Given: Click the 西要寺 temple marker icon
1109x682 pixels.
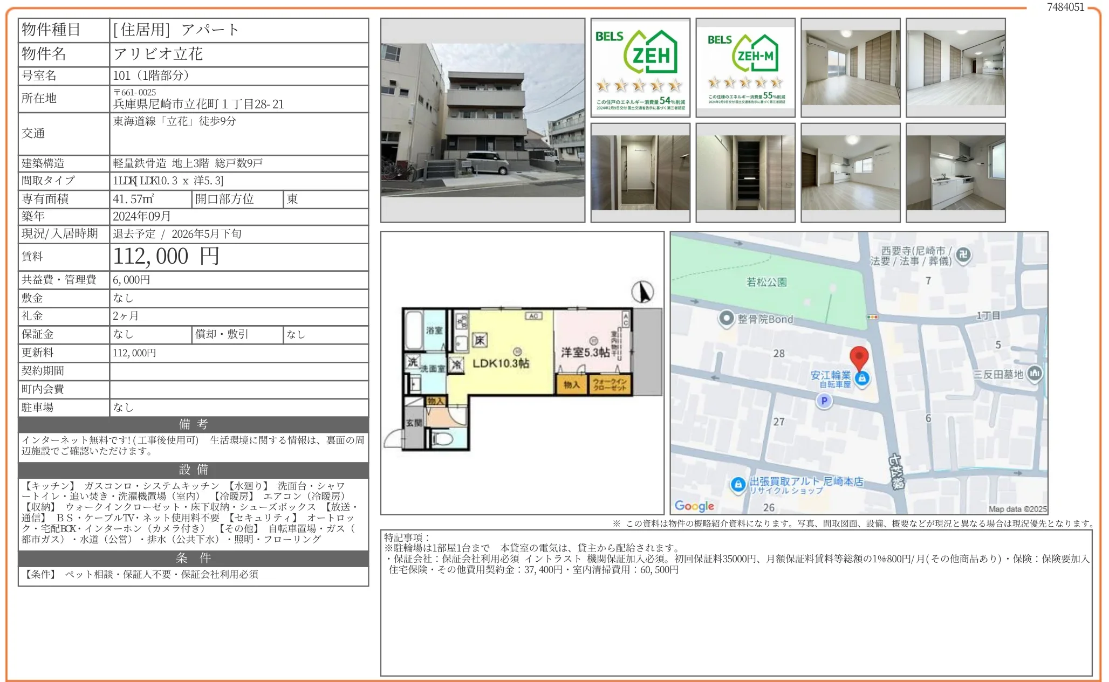Looking at the screenshot, I should click(x=963, y=255).
